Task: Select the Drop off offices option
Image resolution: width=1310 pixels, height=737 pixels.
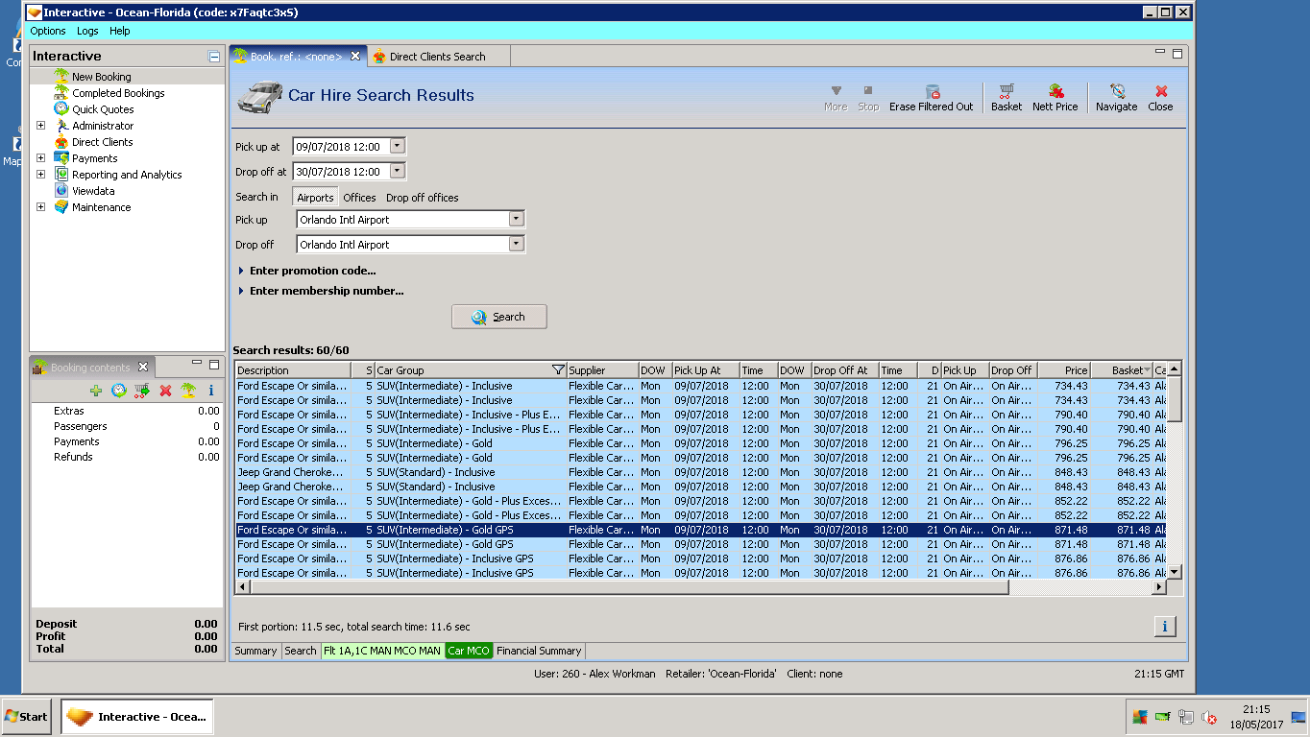Action: click(x=422, y=198)
